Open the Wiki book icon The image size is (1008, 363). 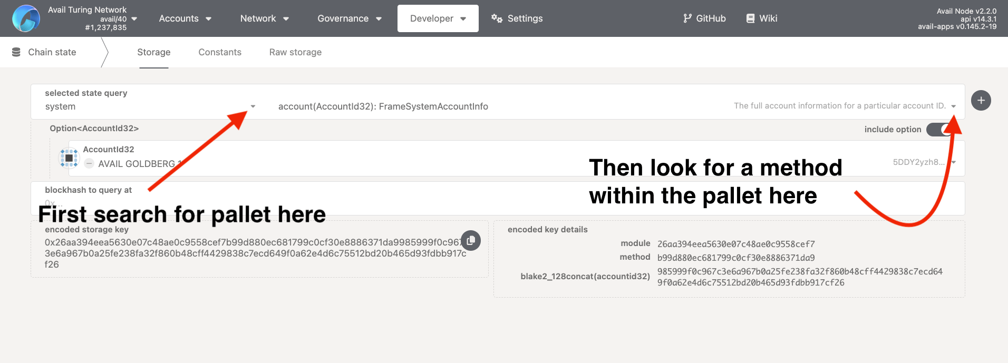click(x=750, y=18)
